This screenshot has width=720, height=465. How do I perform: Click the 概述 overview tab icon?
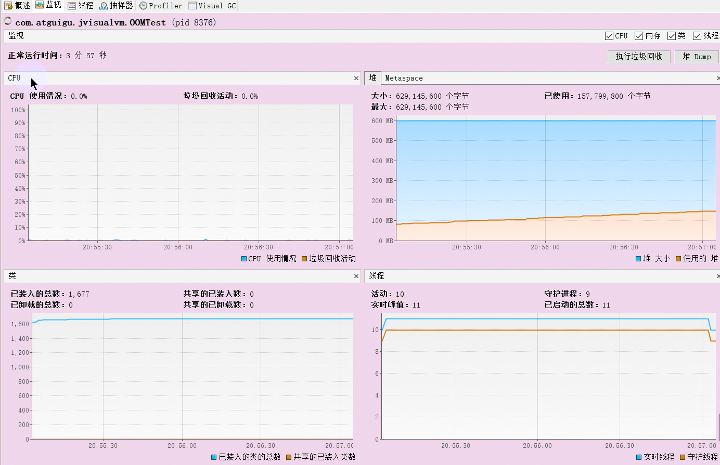8,6
